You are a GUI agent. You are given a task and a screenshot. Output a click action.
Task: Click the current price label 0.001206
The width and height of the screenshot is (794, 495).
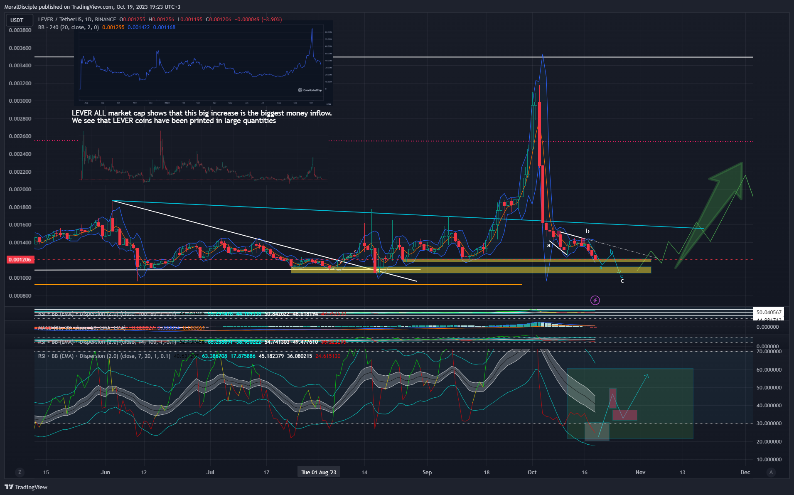pyautogui.click(x=20, y=259)
